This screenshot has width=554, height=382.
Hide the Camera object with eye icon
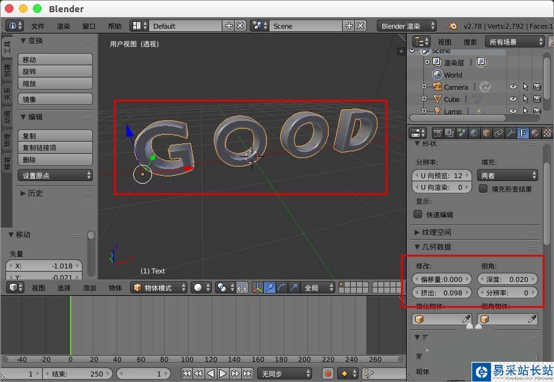coord(513,87)
